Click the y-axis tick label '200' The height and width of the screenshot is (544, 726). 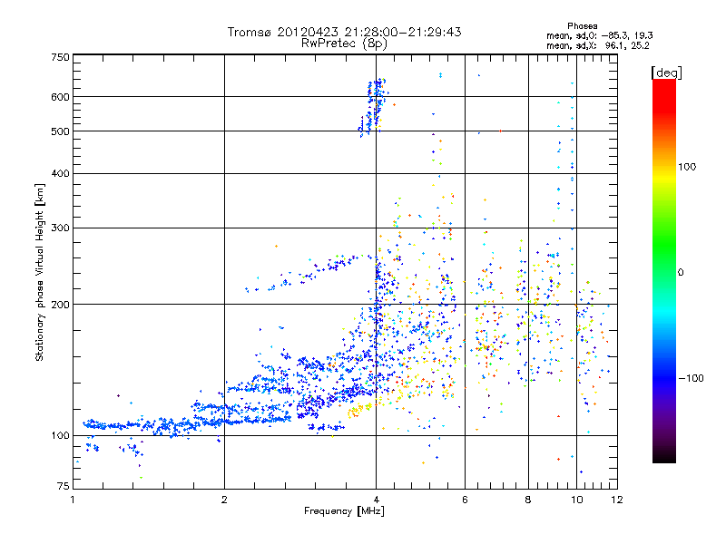[x=60, y=305]
